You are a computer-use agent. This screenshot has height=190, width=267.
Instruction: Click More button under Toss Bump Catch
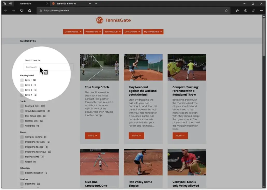pyautogui.click(x=93, y=135)
